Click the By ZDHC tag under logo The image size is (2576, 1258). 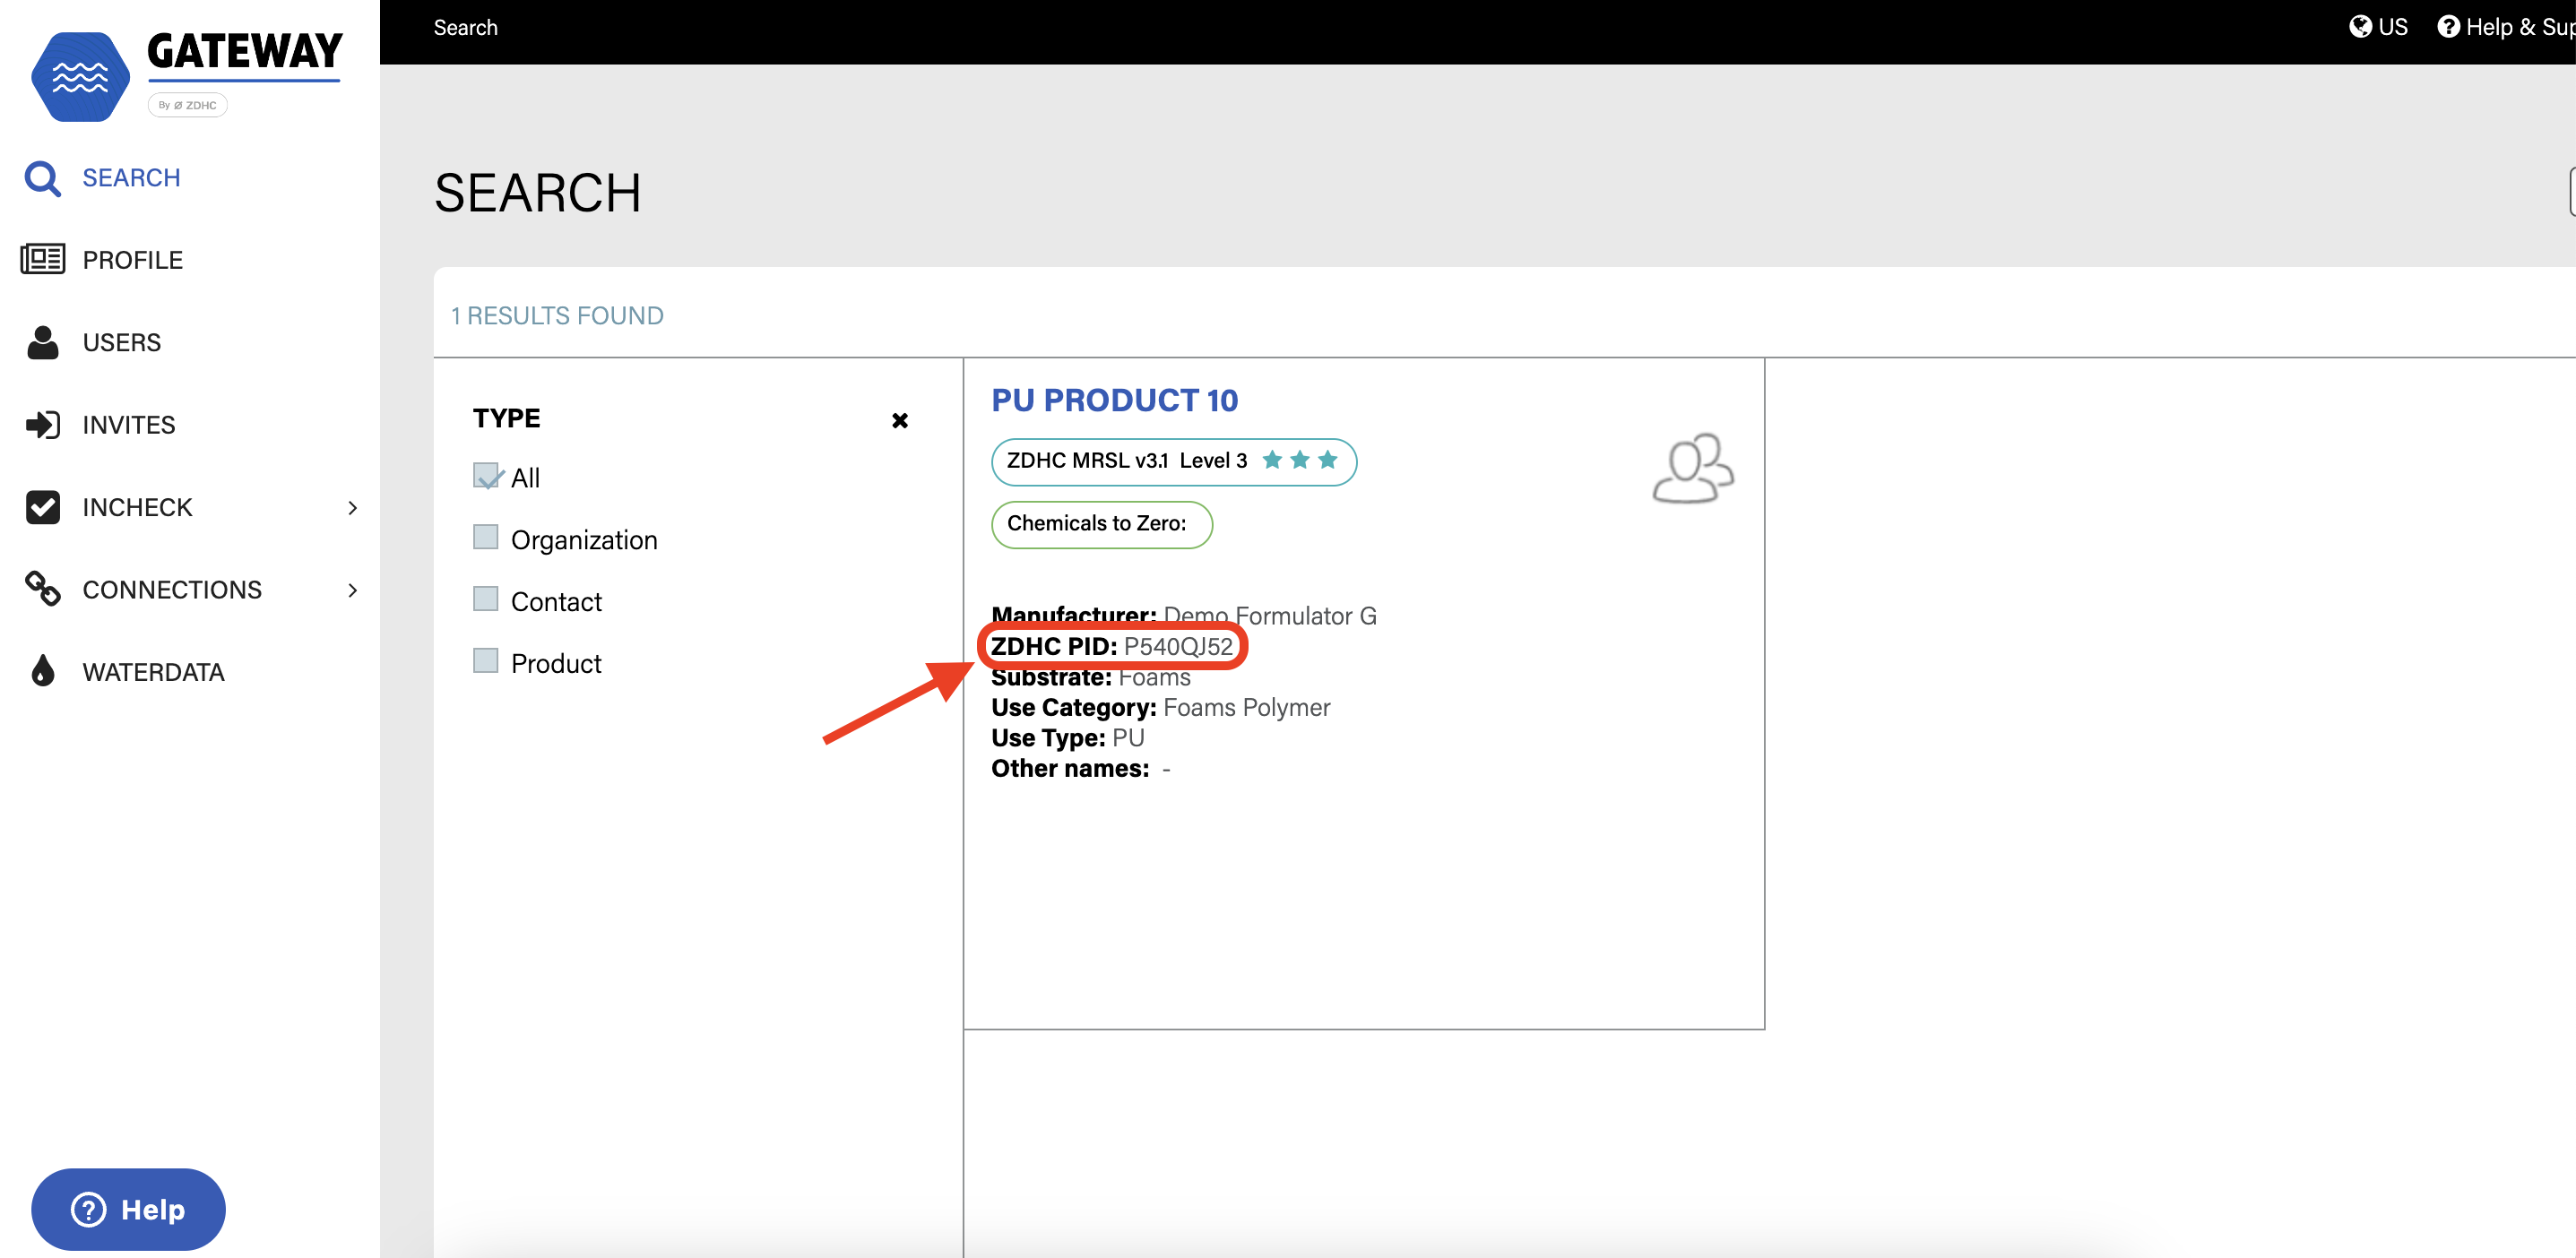(x=187, y=105)
